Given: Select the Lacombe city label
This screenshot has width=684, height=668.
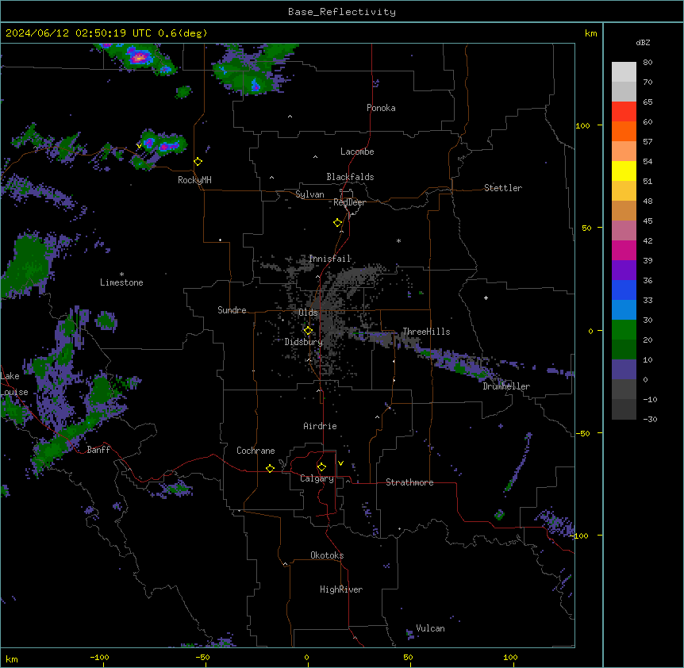Looking at the screenshot, I should (357, 152).
